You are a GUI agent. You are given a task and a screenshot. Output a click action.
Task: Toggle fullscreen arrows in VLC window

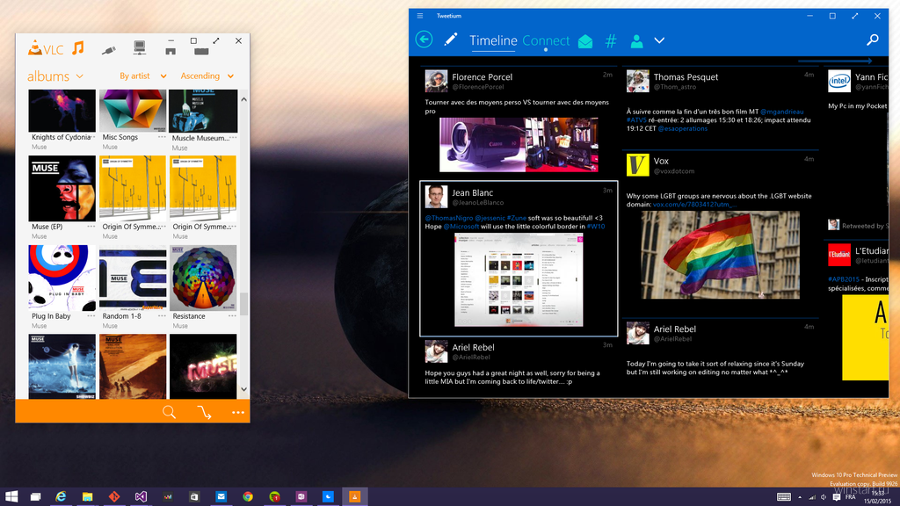[216, 40]
